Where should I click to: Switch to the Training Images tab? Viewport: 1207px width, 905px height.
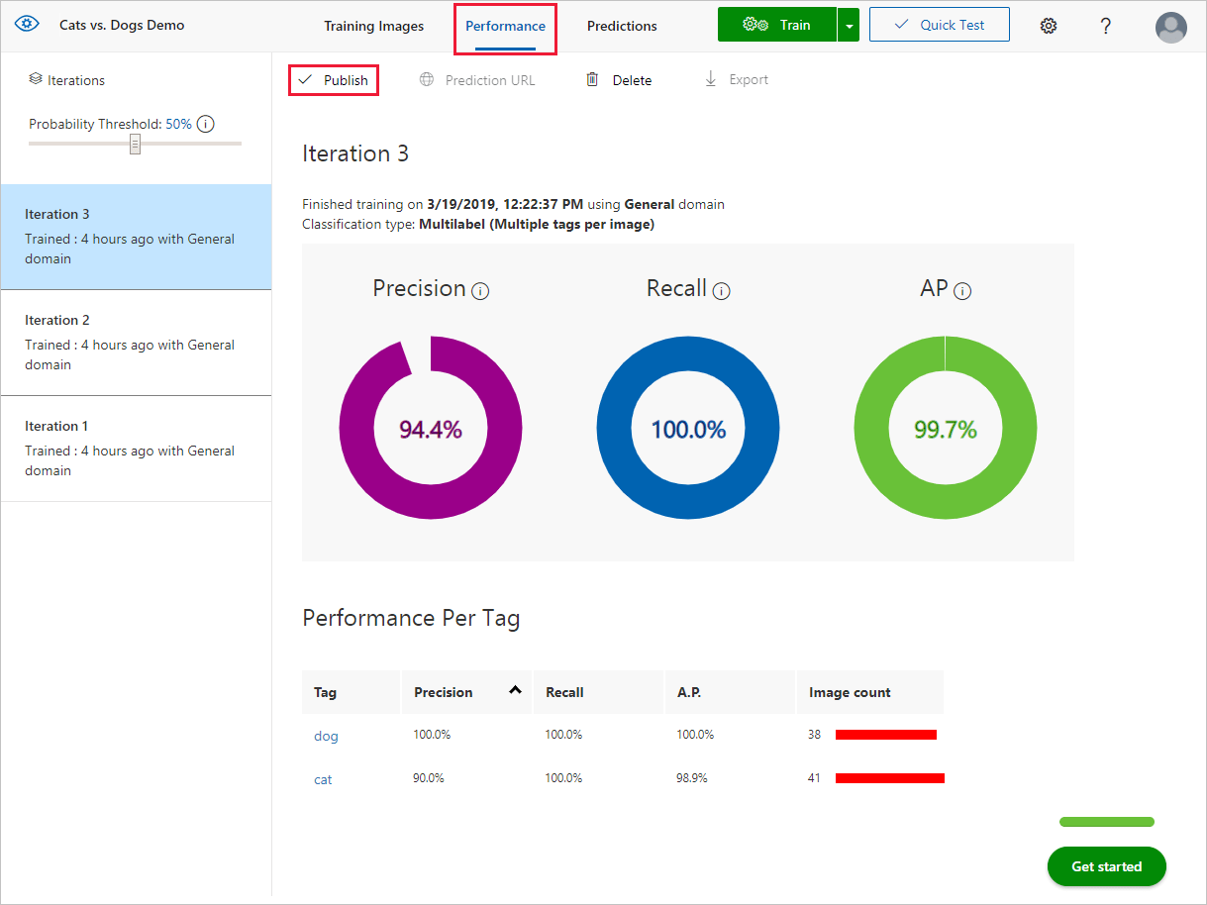pyautogui.click(x=373, y=26)
